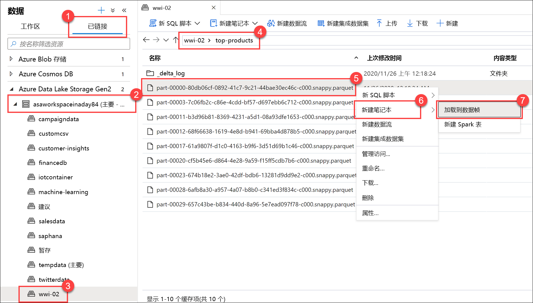The height and width of the screenshot is (303, 533).
Task: Open the 新建笔记本 toolbar dropdown arrow
Action: [x=255, y=23]
